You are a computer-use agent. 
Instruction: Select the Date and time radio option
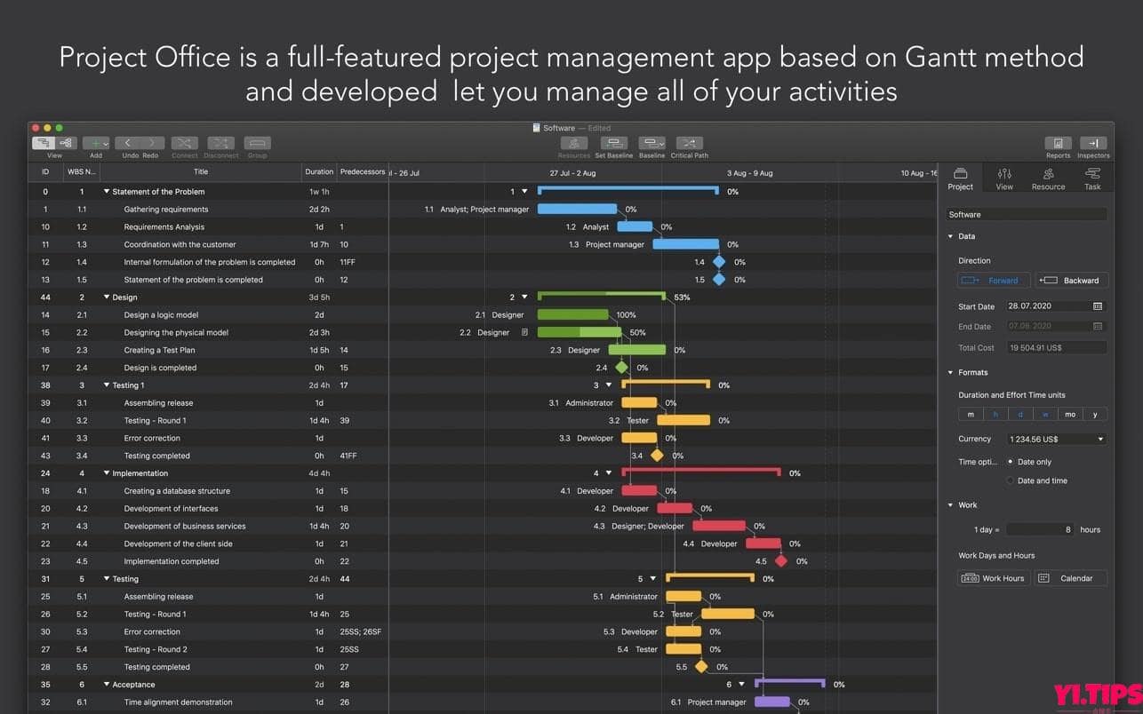coord(1011,480)
